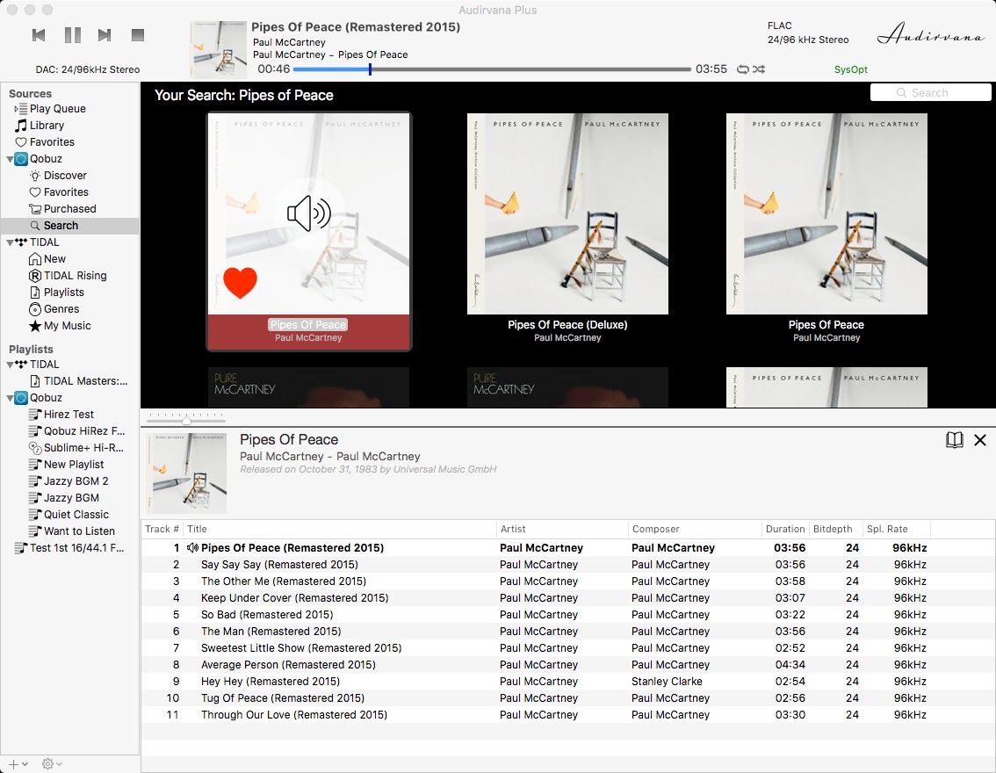Collapse the TIDAL source tree

pyautogui.click(x=10, y=242)
